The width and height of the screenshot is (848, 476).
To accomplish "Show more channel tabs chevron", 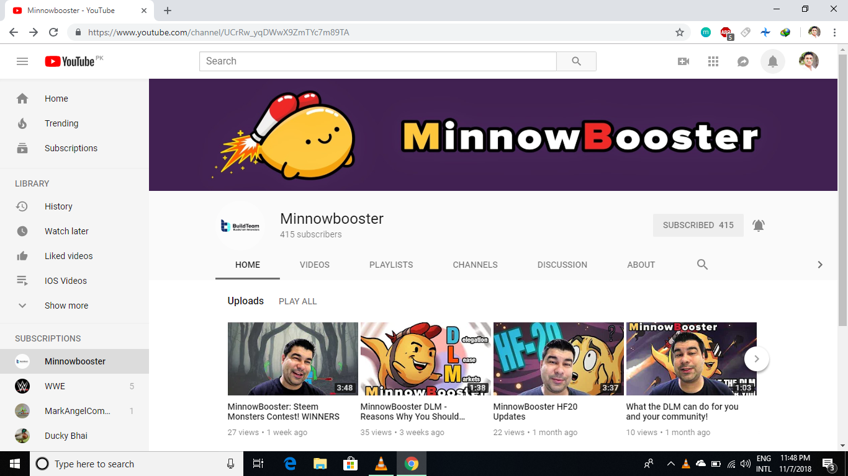I will (x=819, y=265).
